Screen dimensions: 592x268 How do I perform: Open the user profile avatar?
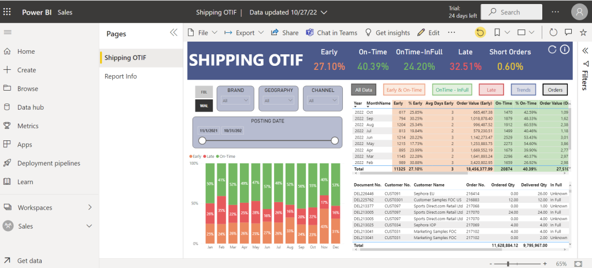579,12
